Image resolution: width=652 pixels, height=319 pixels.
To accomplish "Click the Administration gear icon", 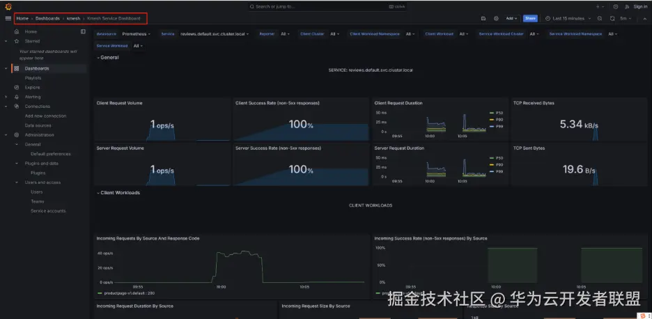I will 17,134.
